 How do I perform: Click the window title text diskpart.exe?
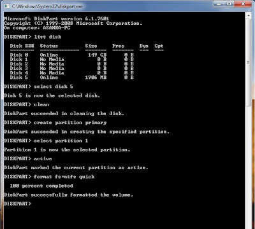[47, 6]
